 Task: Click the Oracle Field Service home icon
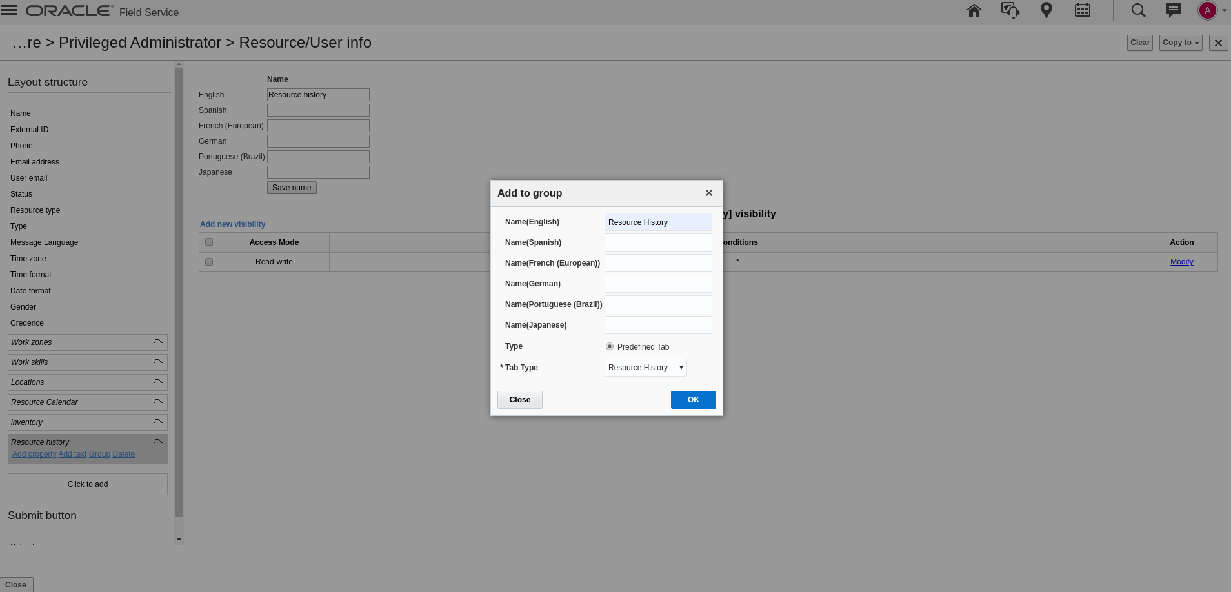point(974,10)
